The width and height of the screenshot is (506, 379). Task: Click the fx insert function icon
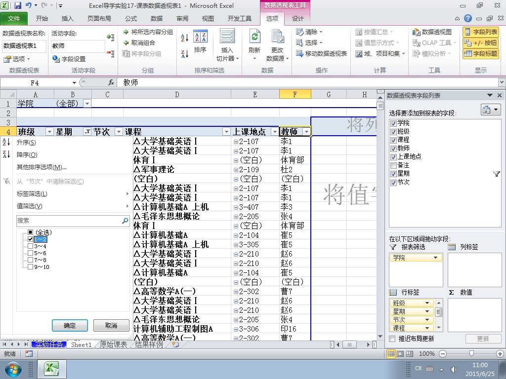(x=111, y=82)
